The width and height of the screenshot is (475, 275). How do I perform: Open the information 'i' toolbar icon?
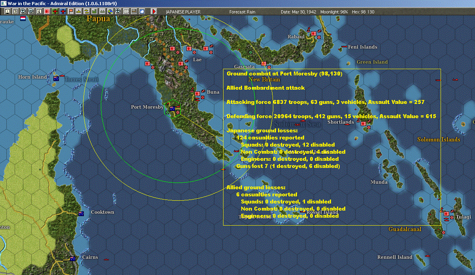tap(39, 11)
